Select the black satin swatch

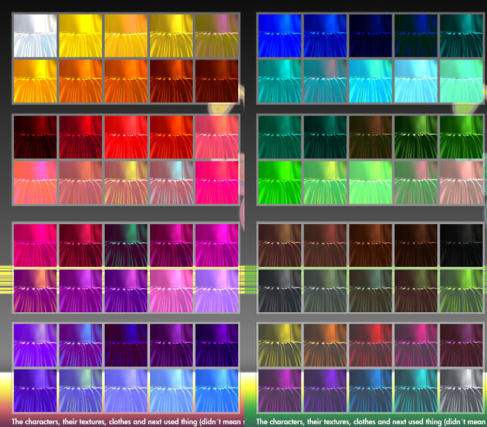(461, 244)
